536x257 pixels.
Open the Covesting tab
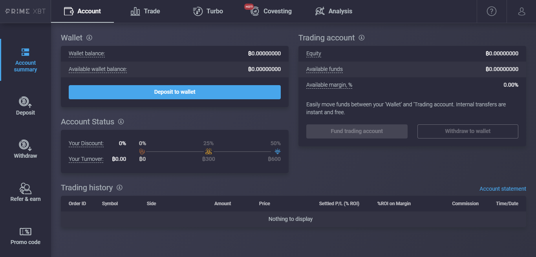(x=271, y=11)
